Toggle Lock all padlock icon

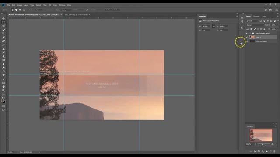(264, 29)
